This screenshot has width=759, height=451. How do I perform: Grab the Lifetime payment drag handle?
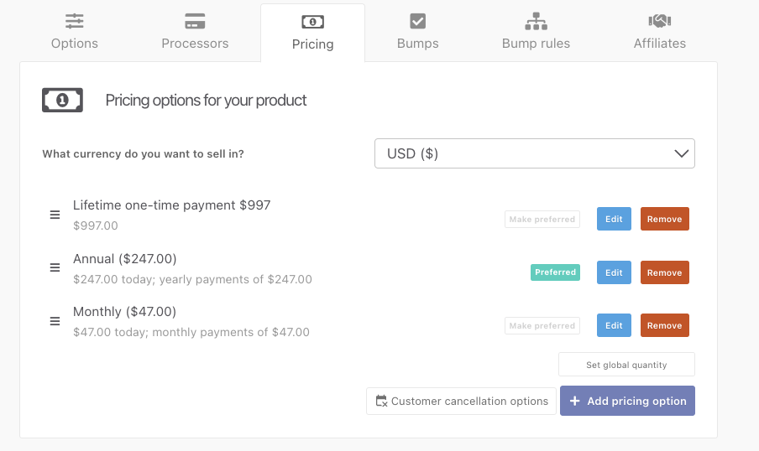55,215
